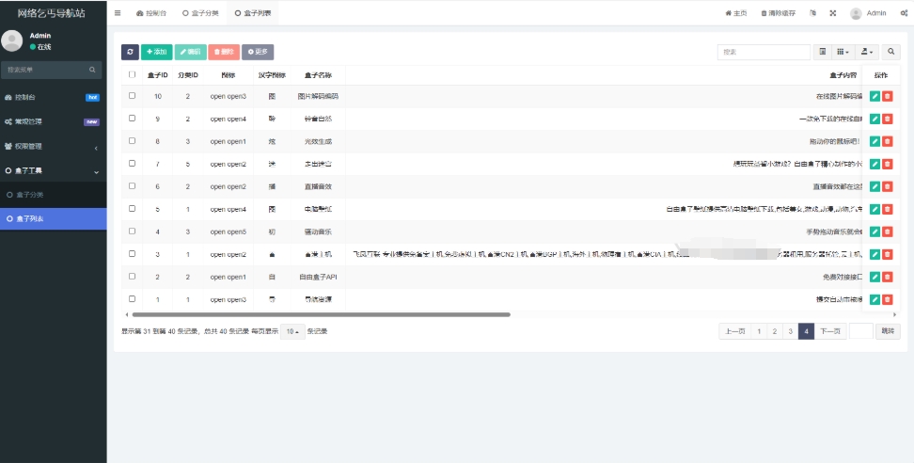The width and height of the screenshot is (914, 463).
Task: Click the 清除缓存 clear cache link
Action: tap(779, 13)
